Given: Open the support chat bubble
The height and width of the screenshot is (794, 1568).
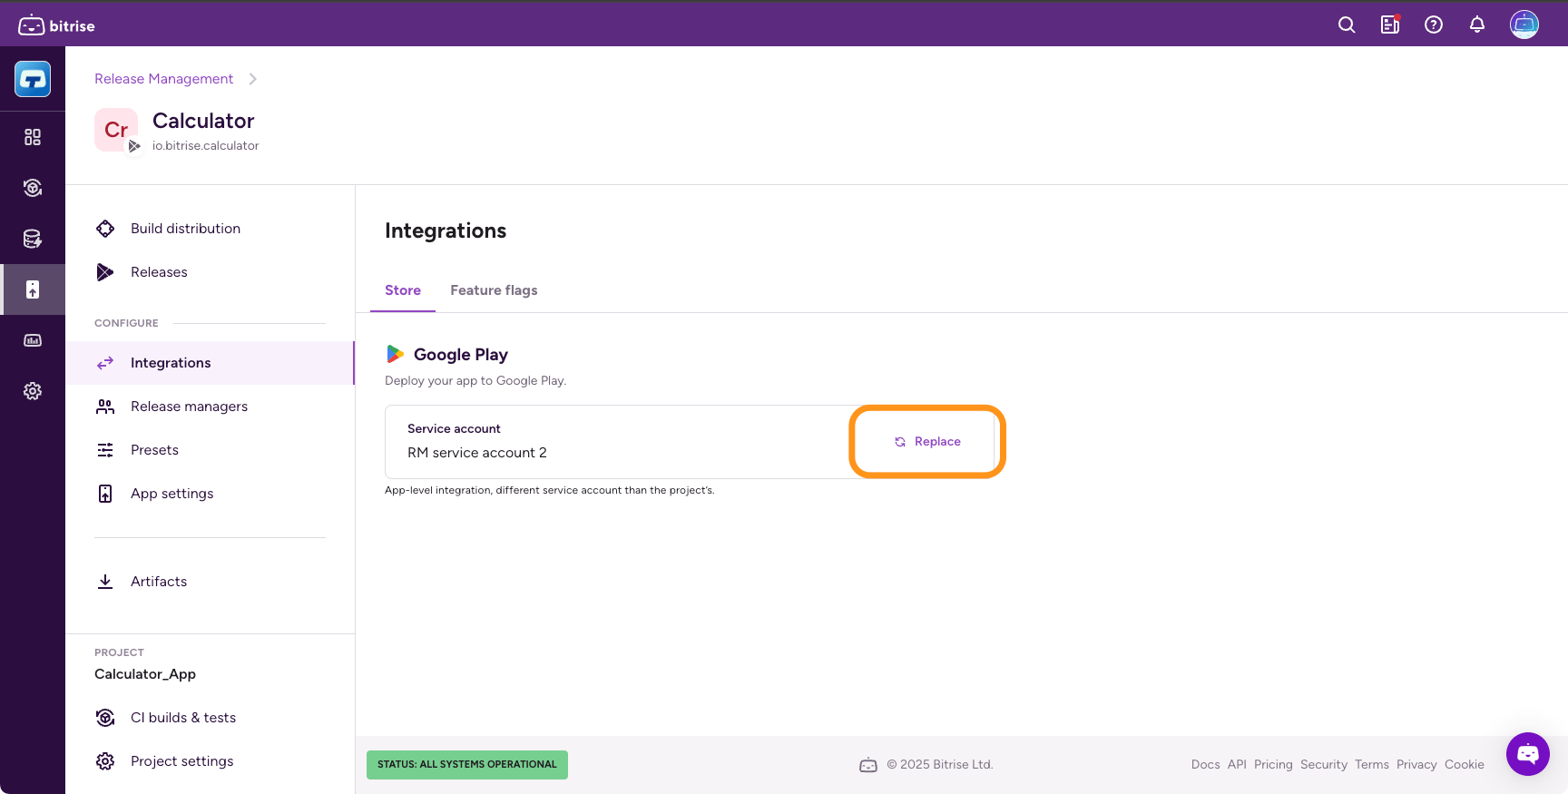Looking at the screenshot, I should (1528, 754).
